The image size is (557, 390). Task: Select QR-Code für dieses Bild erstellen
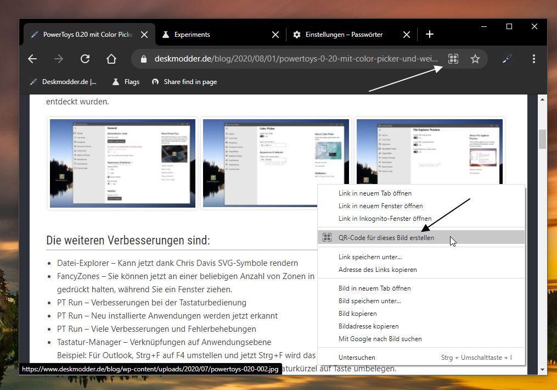421,237
